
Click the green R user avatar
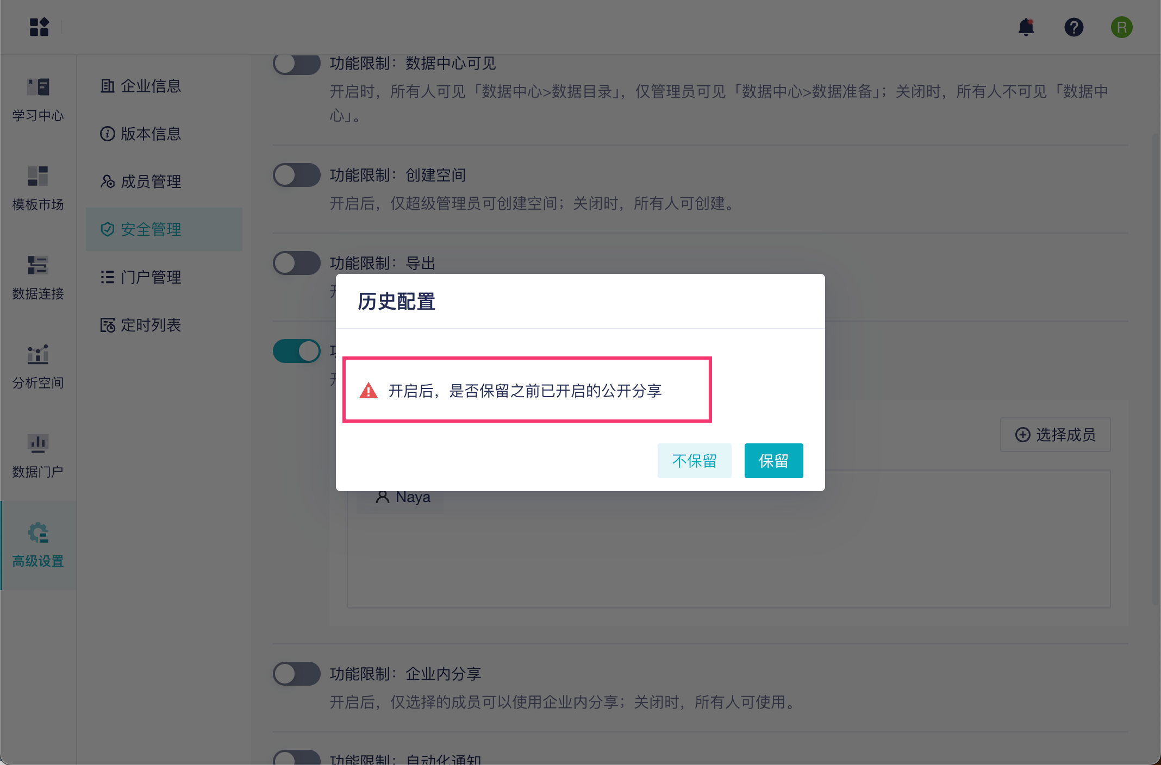click(1121, 27)
